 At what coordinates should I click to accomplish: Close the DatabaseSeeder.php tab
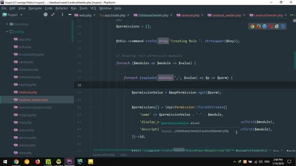point(171,15)
